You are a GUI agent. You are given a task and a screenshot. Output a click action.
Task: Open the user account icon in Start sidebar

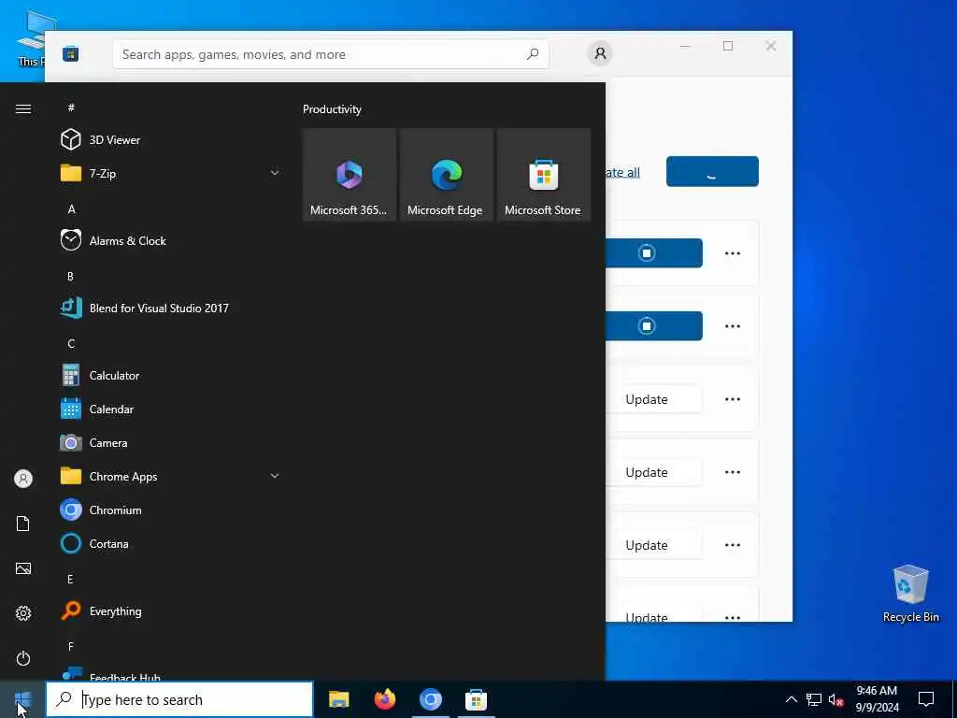click(23, 479)
